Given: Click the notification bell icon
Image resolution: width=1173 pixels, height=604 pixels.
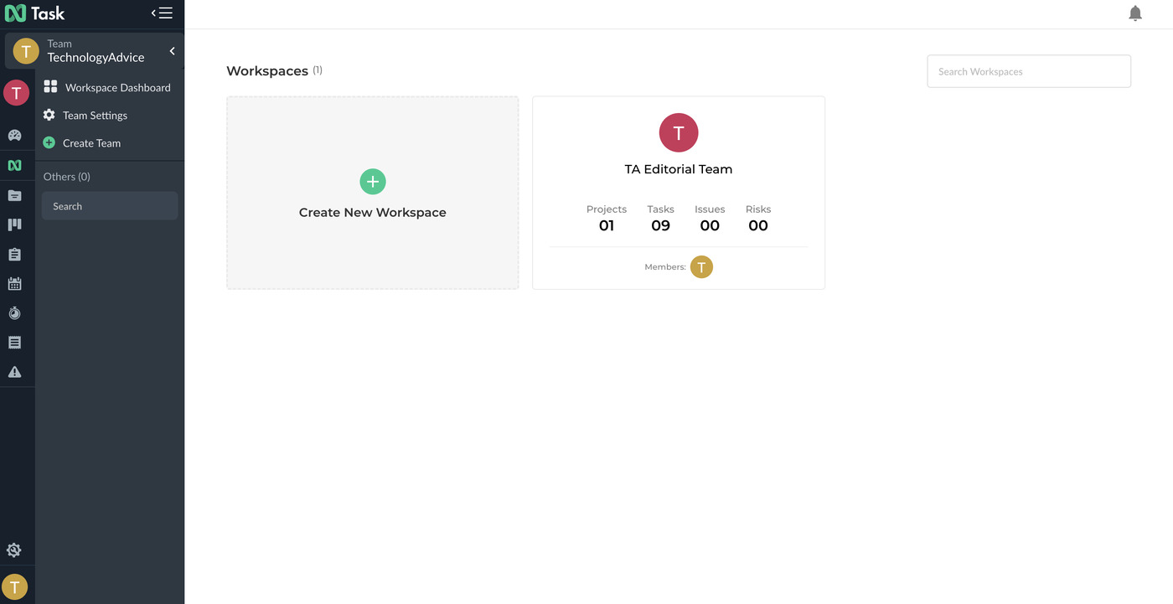Looking at the screenshot, I should coord(1135,13).
